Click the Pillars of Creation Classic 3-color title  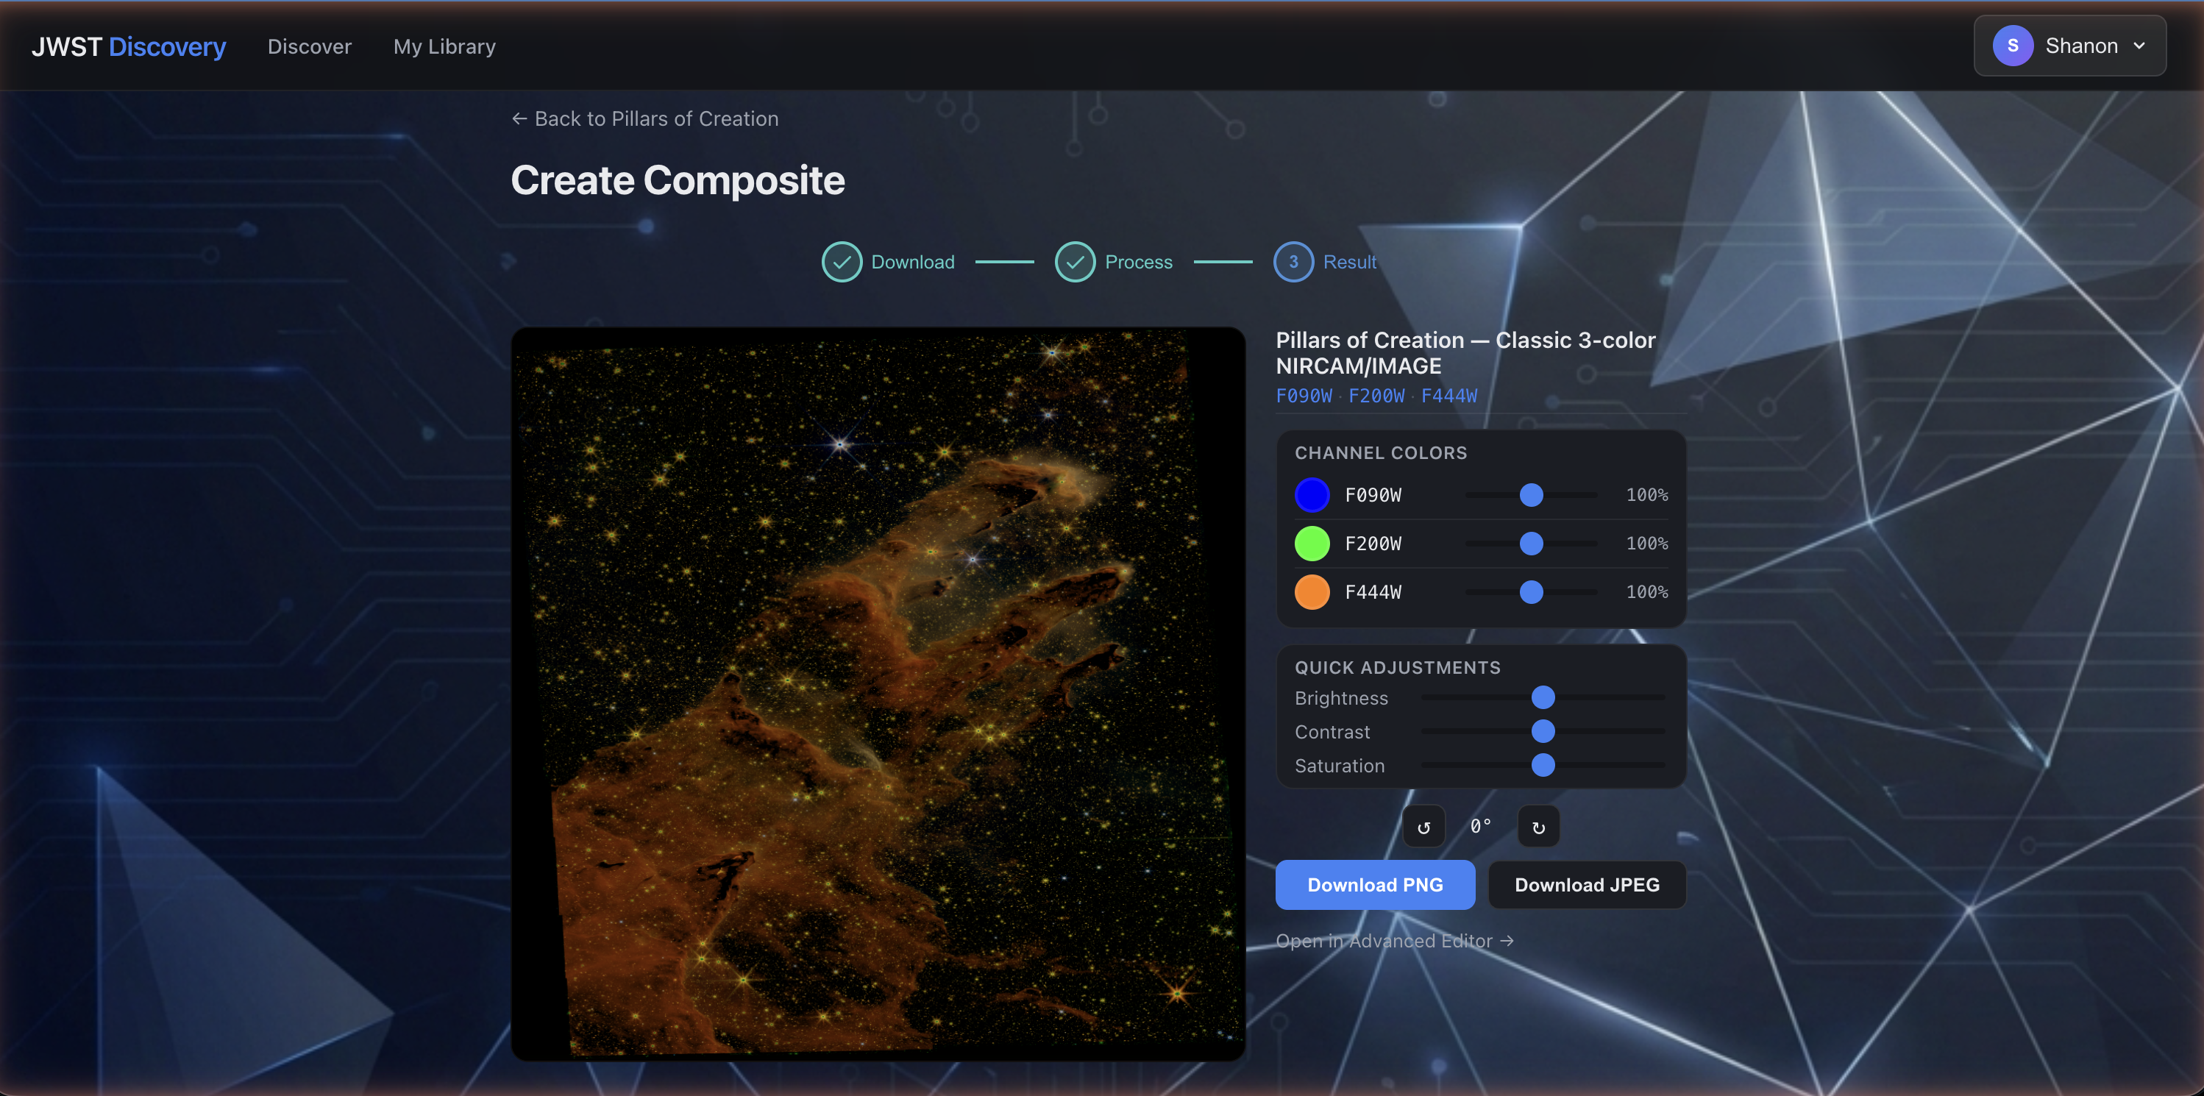1465,352
